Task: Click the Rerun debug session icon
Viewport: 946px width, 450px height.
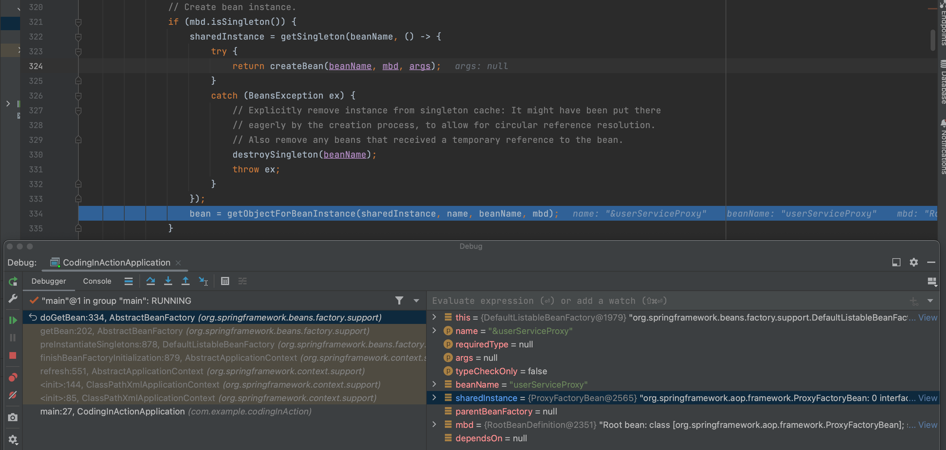Action: coord(13,282)
